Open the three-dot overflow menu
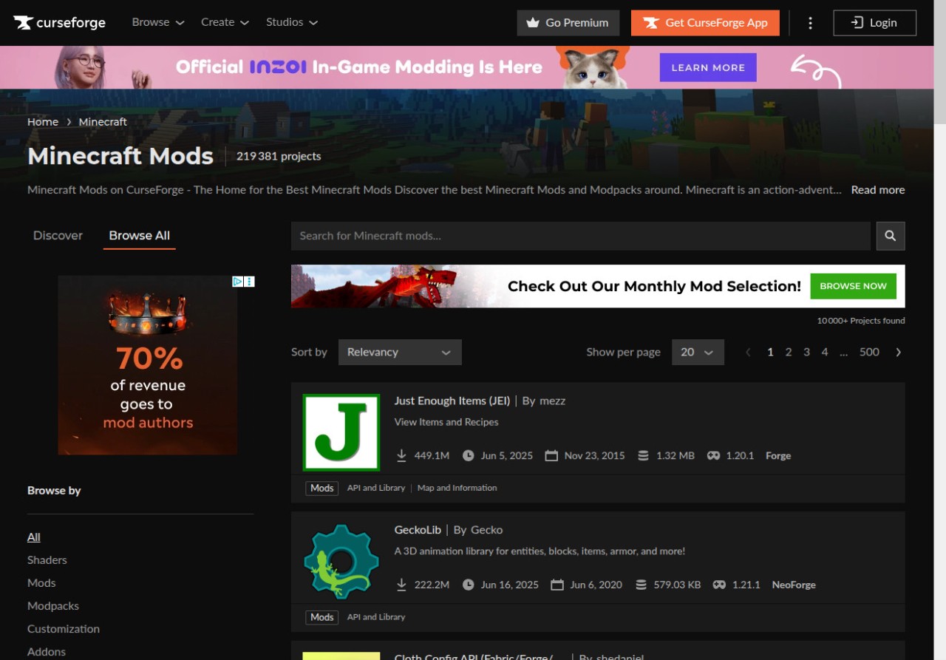The width and height of the screenshot is (946, 660). pos(810,23)
